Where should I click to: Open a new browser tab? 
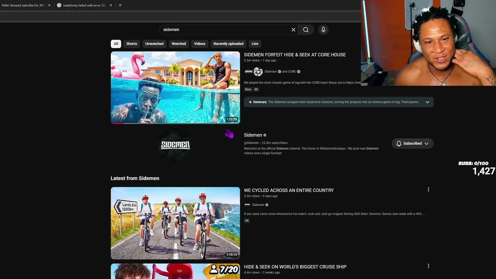[120, 5]
